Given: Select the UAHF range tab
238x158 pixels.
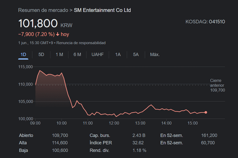Looking at the screenshot, I should point(97,55).
